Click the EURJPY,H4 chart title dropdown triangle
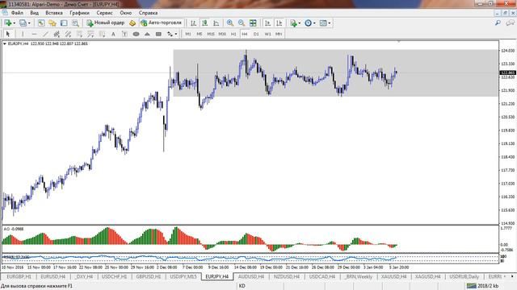517x290 pixels. point(5,43)
